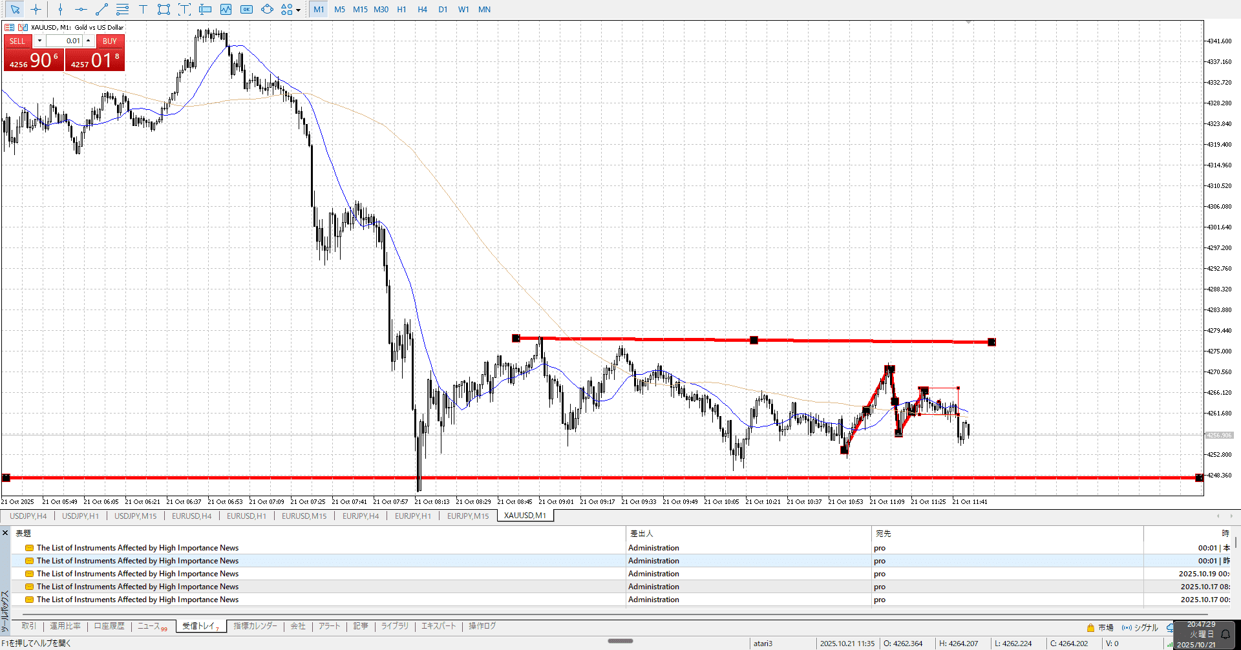Select the vertical line drawing tool
The width and height of the screenshot is (1241, 650).
[60, 9]
